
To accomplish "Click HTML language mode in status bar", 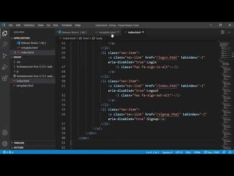I will click(197, 152).
